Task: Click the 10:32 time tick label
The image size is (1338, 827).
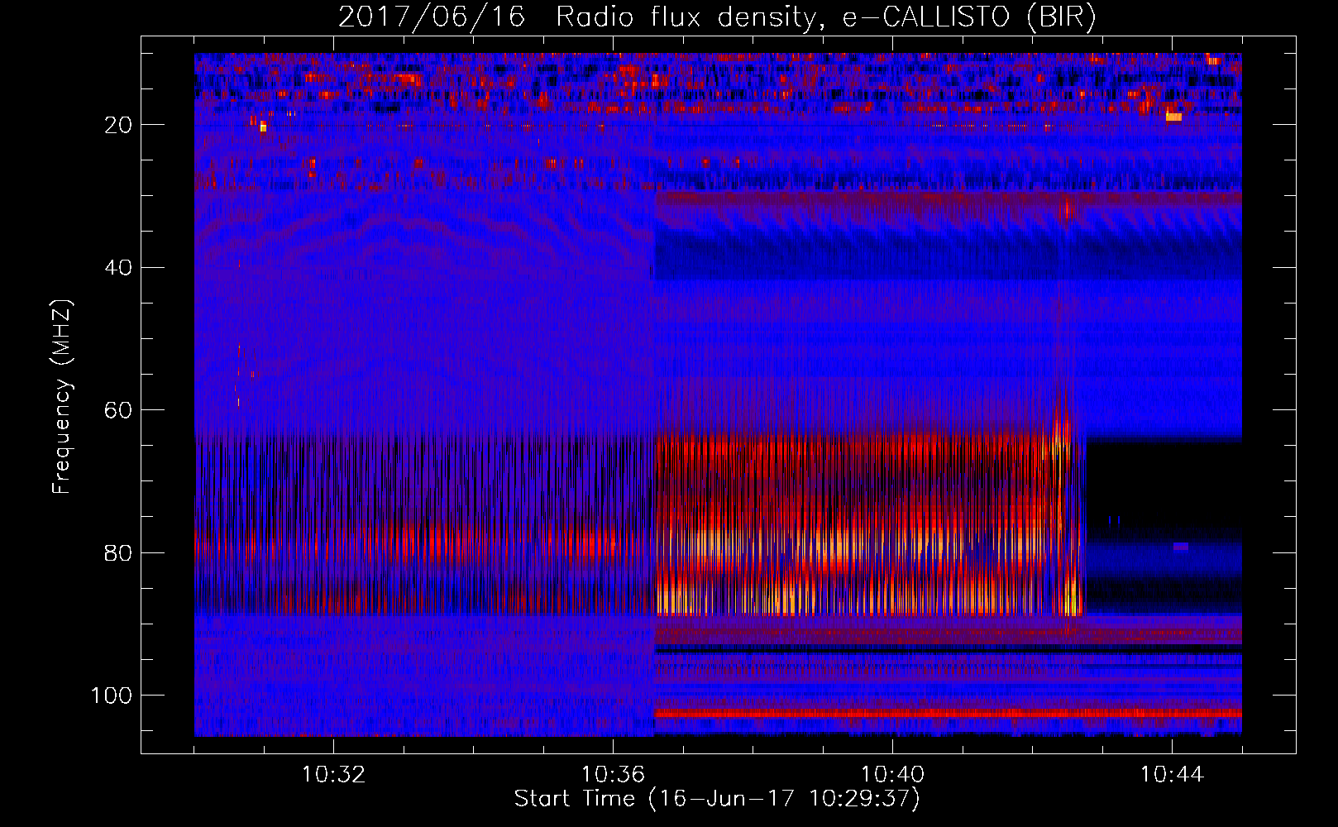Action: (x=333, y=775)
